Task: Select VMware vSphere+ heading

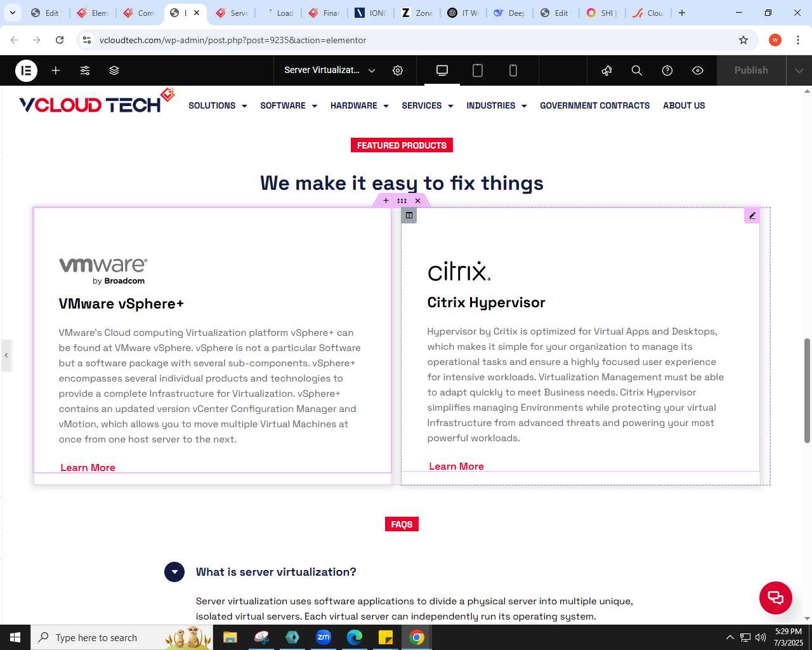Action: 121,303
